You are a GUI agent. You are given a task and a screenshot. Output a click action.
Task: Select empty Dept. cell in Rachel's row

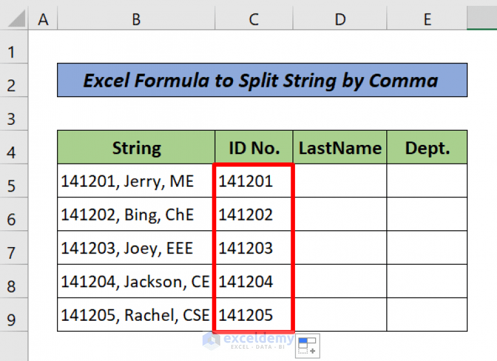coord(427,315)
